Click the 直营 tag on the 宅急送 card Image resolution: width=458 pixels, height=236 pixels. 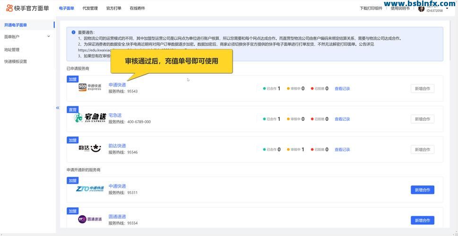click(72, 110)
